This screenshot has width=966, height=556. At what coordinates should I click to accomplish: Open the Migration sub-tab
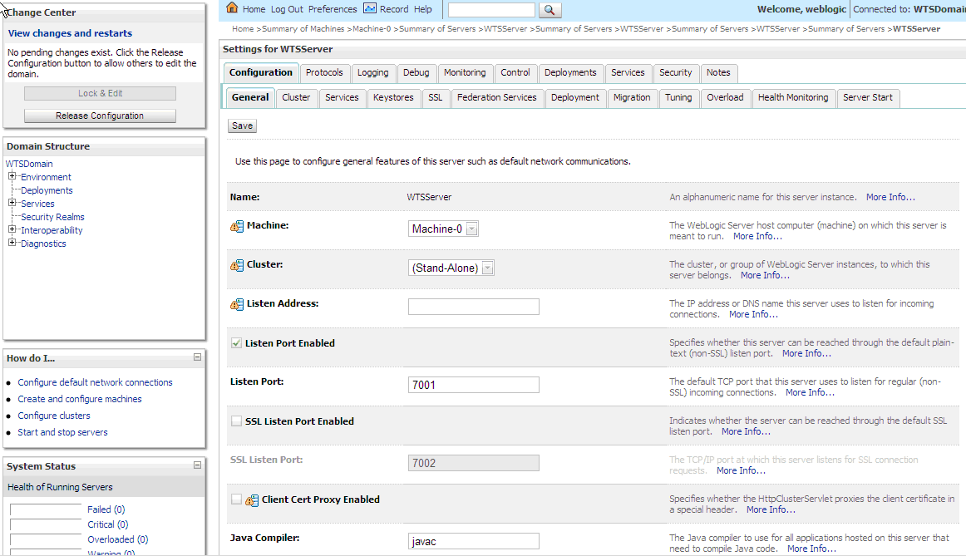point(632,98)
